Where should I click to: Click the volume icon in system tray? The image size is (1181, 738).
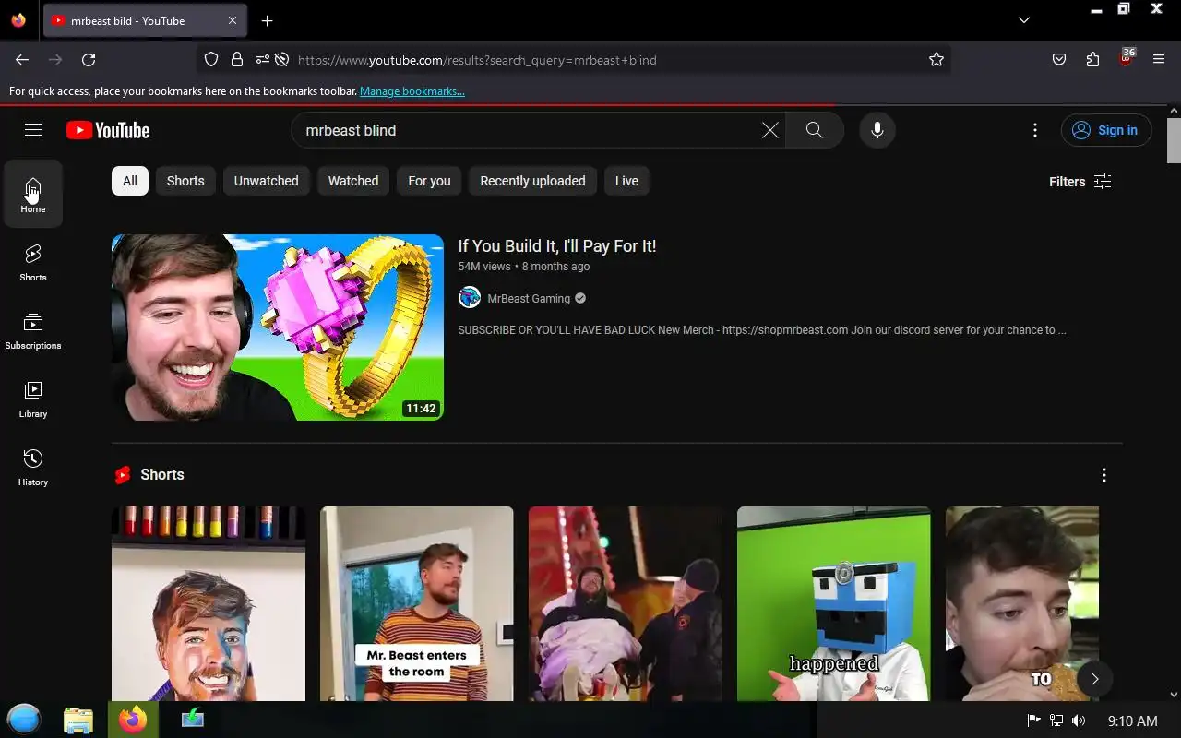click(1079, 720)
